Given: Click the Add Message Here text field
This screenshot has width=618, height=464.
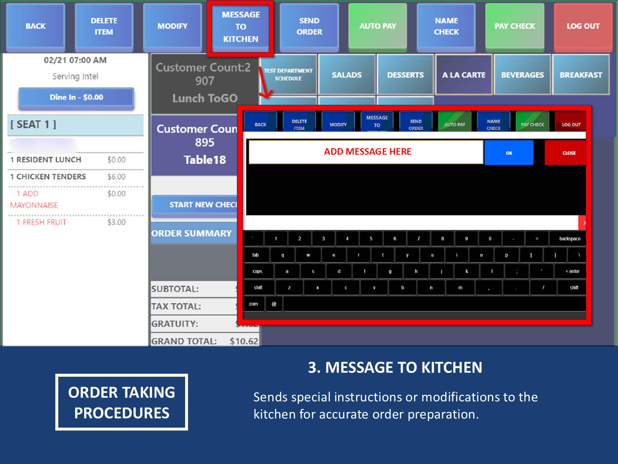Looking at the screenshot, I should (x=366, y=152).
